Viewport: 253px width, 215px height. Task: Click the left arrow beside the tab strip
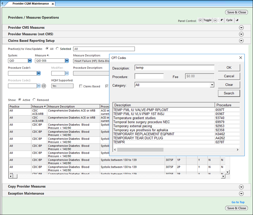pos(2,3)
